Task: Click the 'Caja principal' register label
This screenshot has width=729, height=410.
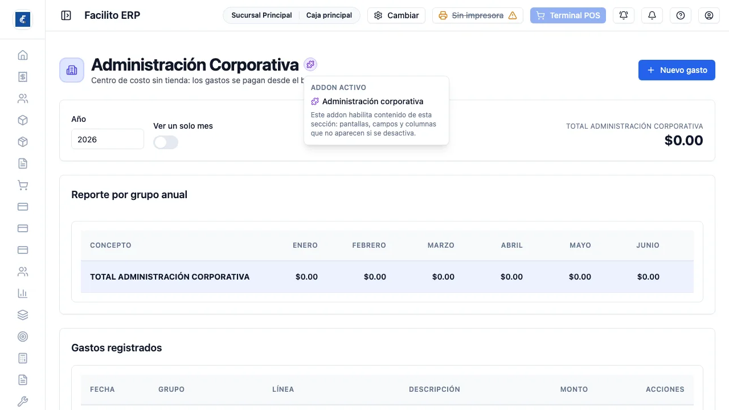Action: tap(329, 15)
